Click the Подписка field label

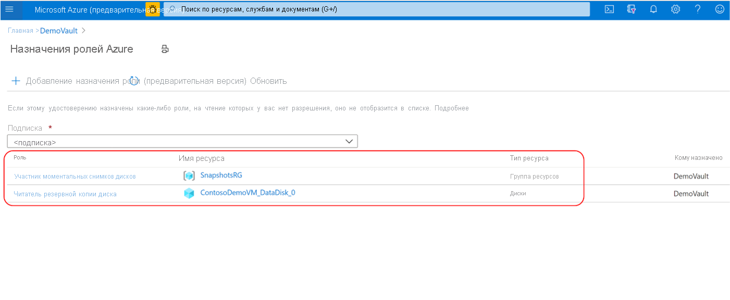(25, 128)
